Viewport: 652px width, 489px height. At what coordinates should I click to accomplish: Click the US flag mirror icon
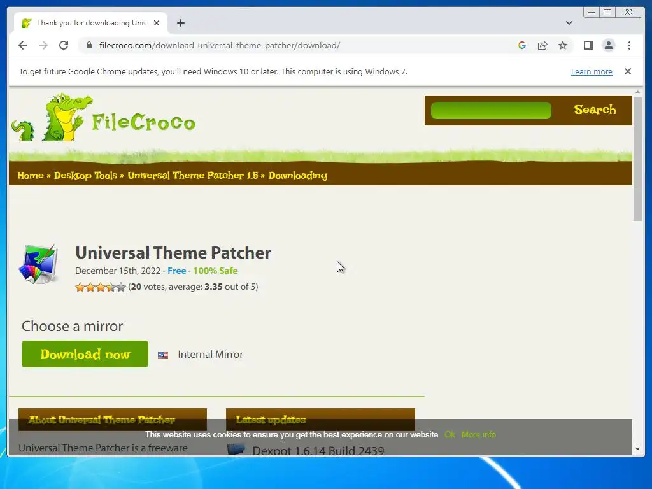(163, 355)
